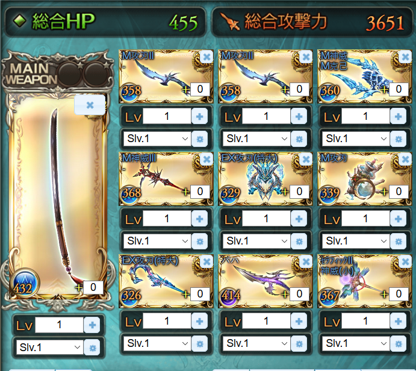Select the EX攻刃(特大) 326 weapon thumbnail
Viewport: 416px width, 371px height.
[x=166, y=281]
